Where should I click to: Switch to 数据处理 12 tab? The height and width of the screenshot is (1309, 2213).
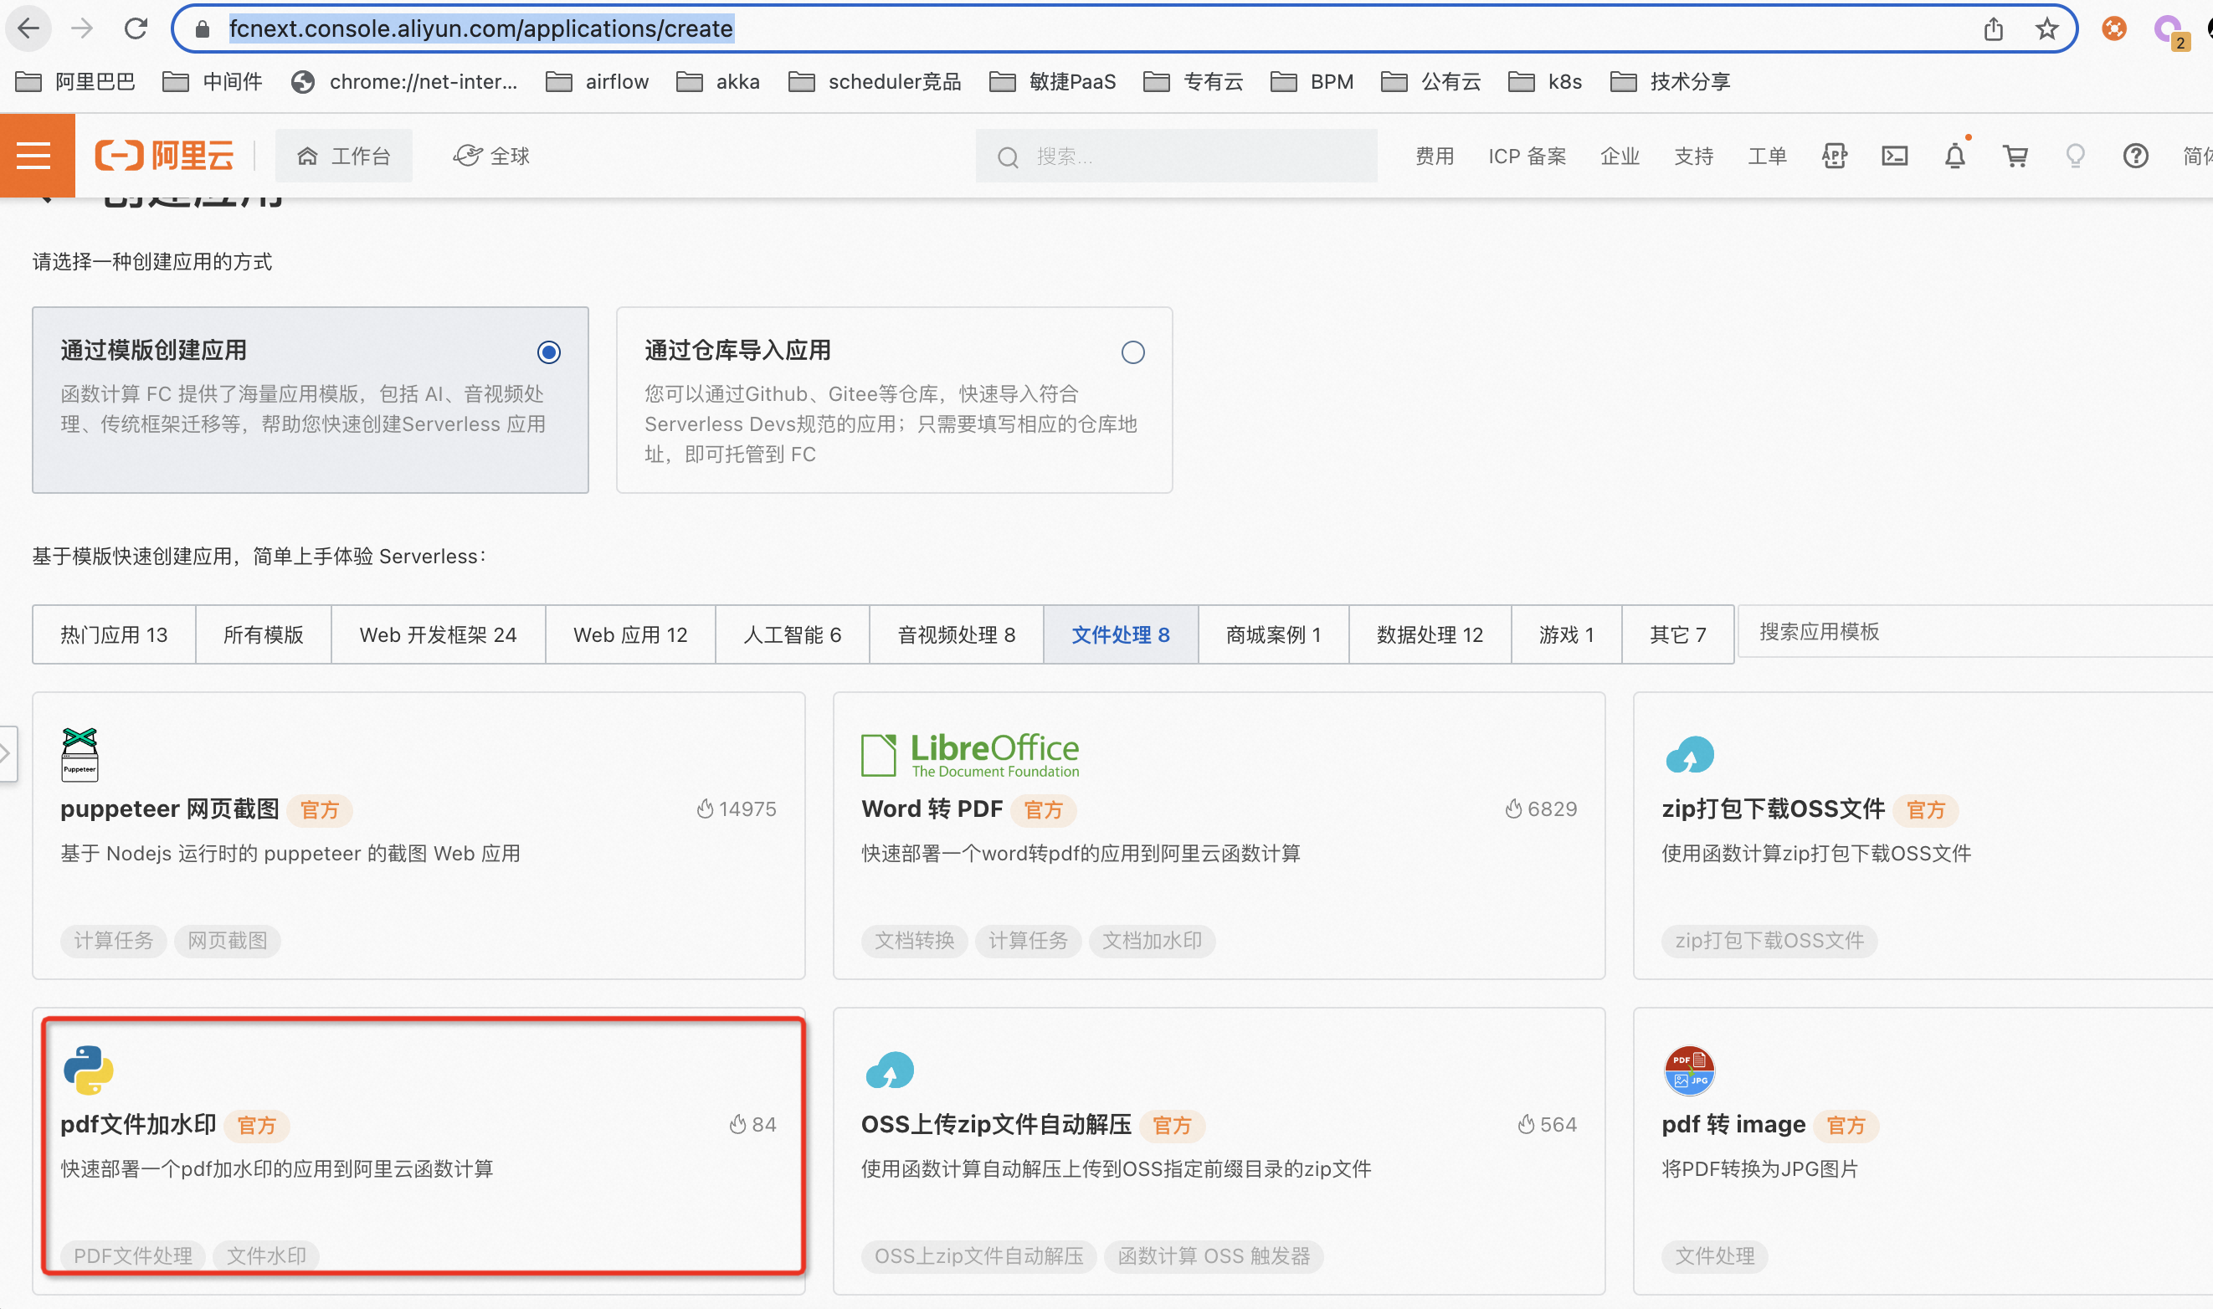1430,634
